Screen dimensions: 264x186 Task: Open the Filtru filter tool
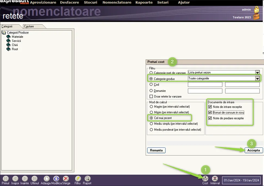pos(78,179)
